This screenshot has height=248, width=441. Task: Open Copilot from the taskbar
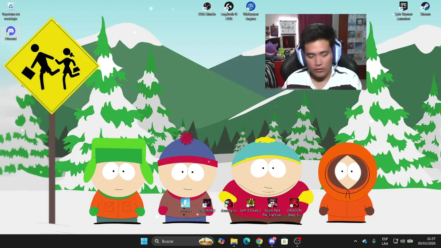(221, 241)
